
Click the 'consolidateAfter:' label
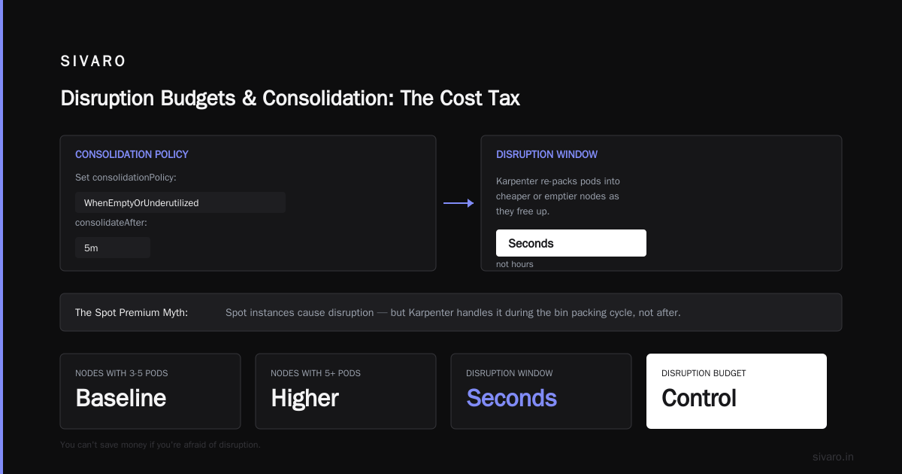tap(110, 223)
